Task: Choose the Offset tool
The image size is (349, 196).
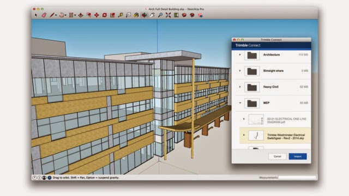Action: pyautogui.click(x=89, y=15)
